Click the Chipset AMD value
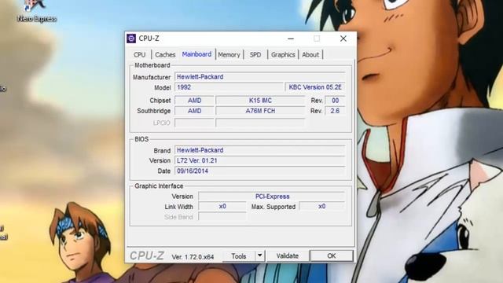Screen dimensions: 503x283 coord(194,101)
